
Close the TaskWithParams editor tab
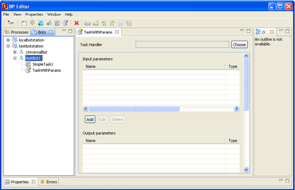point(117,32)
